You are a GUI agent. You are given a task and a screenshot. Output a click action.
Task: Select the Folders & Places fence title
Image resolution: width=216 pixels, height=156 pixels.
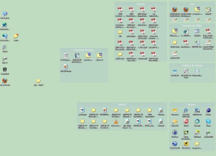[192, 65]
